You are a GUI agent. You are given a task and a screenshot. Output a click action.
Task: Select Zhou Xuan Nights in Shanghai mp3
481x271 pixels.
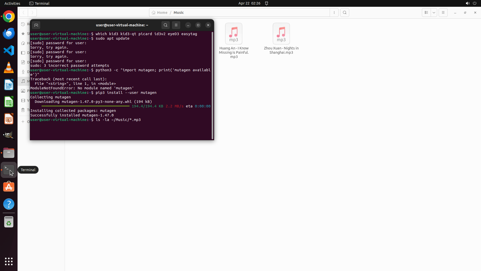281,34
